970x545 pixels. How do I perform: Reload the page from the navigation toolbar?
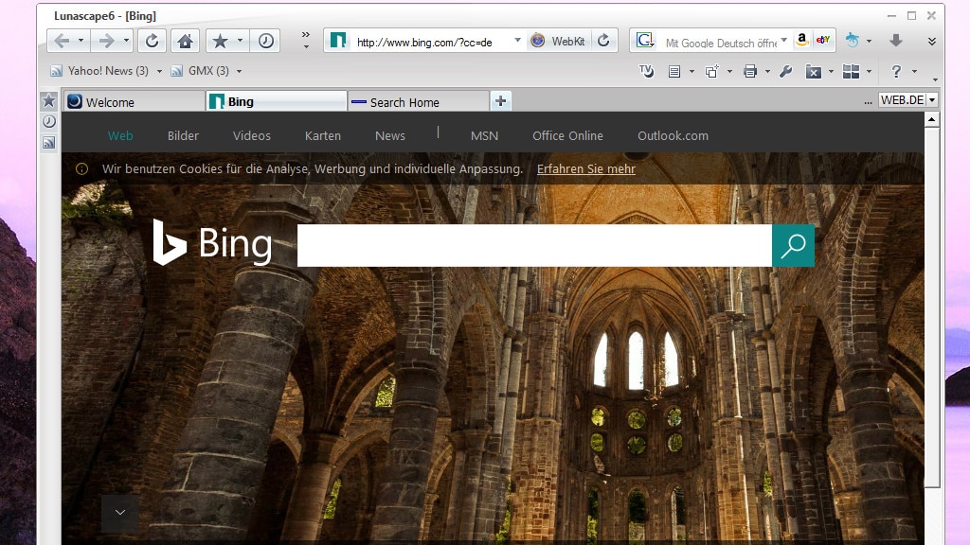tap(152, 42)
